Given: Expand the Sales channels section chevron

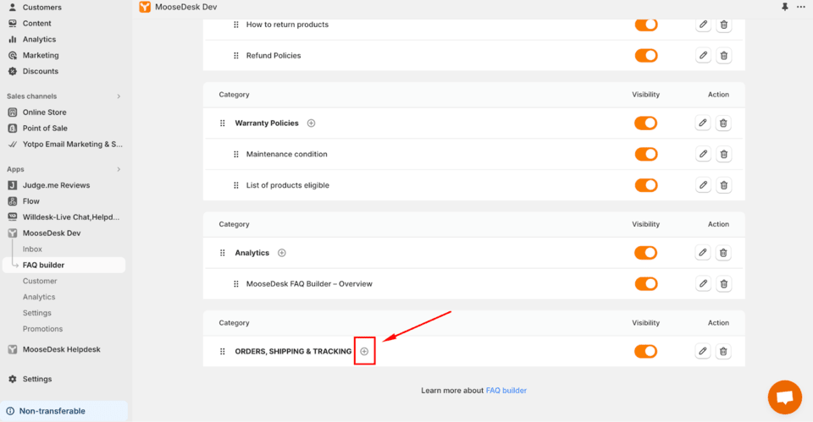Looking at the screenshot, I should tap(119, 96).
